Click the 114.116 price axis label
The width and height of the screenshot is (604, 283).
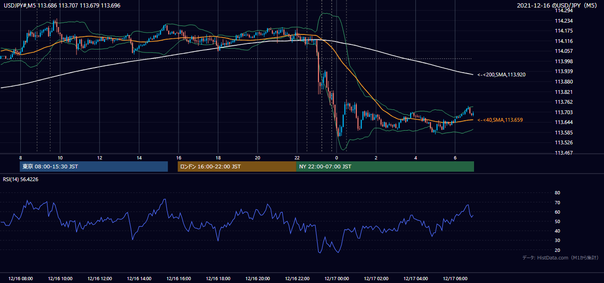[564, 41]
